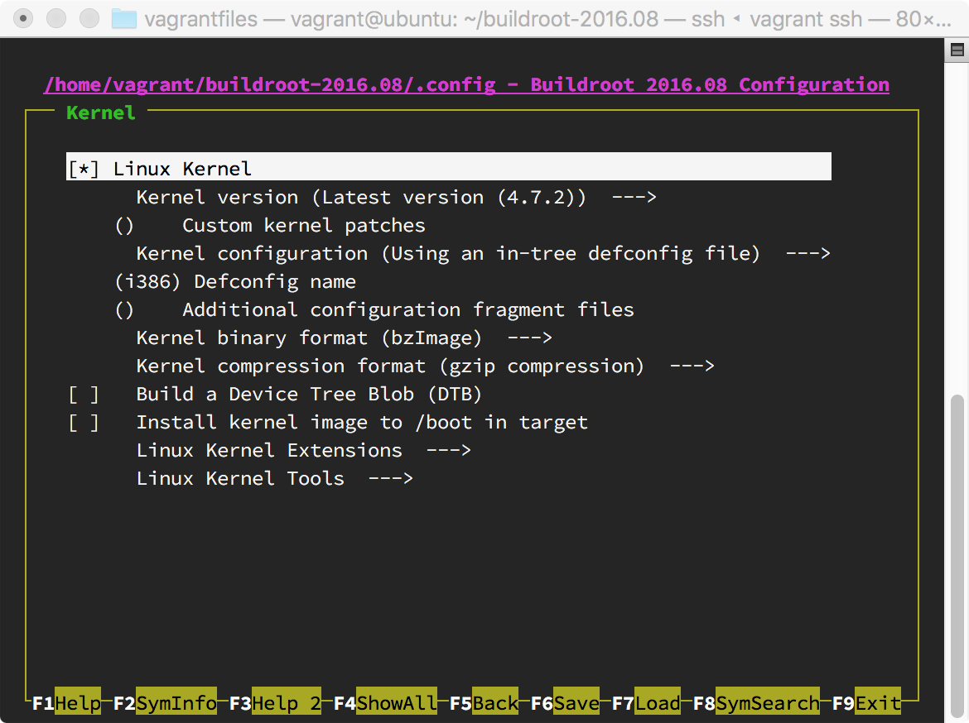Click the split pane icon at top right

[x=957, y=50]
